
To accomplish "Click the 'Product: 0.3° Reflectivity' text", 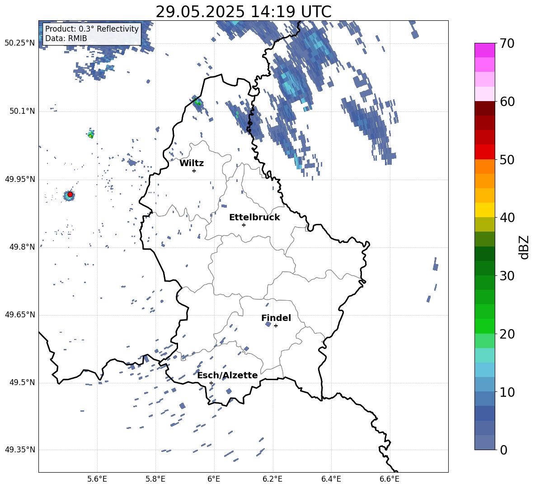I will (92, 28).
